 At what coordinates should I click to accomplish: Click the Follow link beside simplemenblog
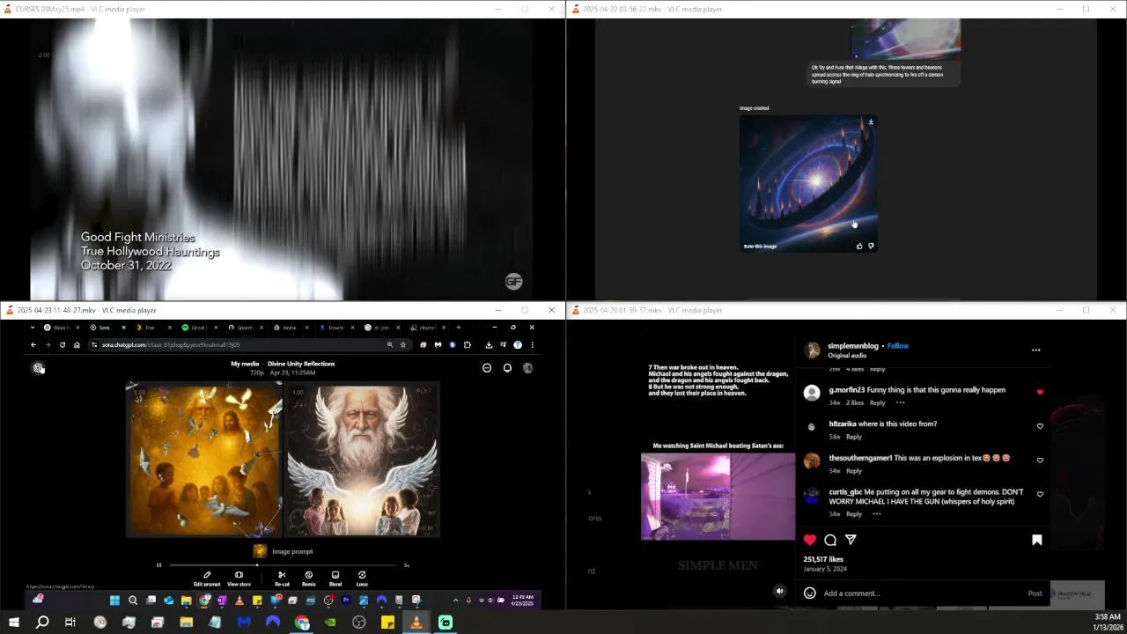898,346
